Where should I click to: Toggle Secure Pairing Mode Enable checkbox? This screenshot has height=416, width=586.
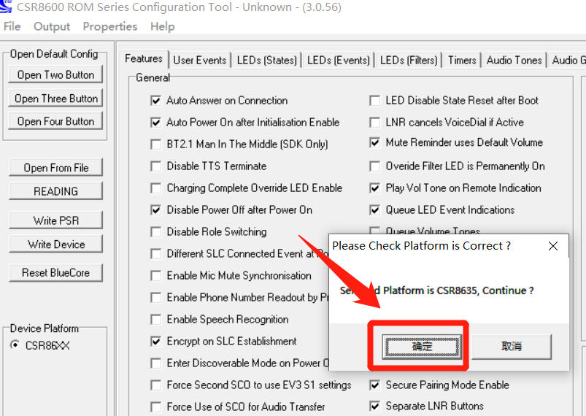pyautogui.click(x=375, y=385)
